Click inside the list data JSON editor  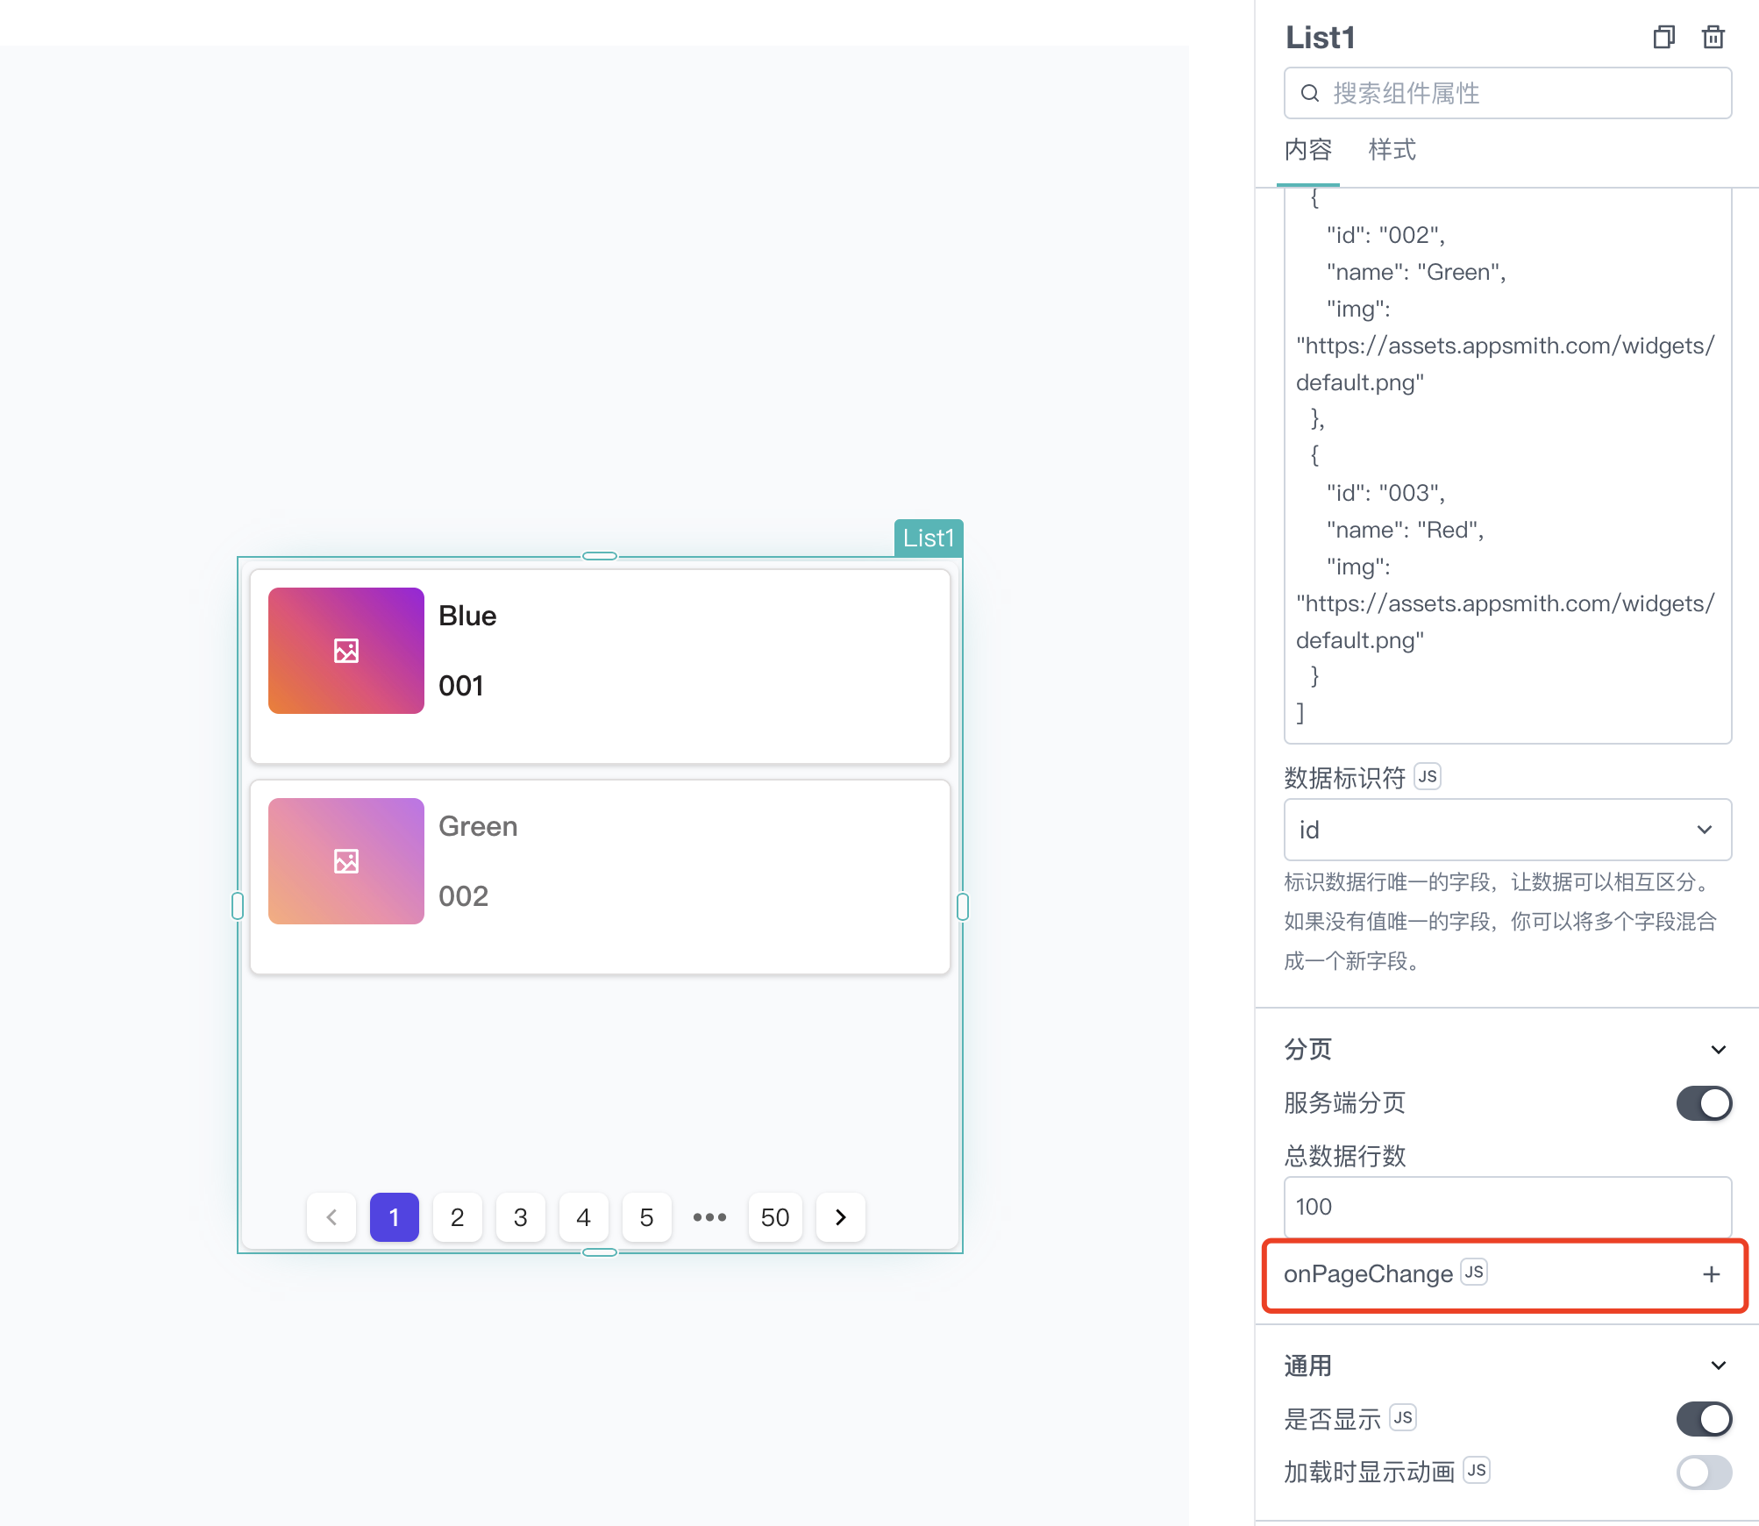pyautogui.click(x=1507, y=465)
